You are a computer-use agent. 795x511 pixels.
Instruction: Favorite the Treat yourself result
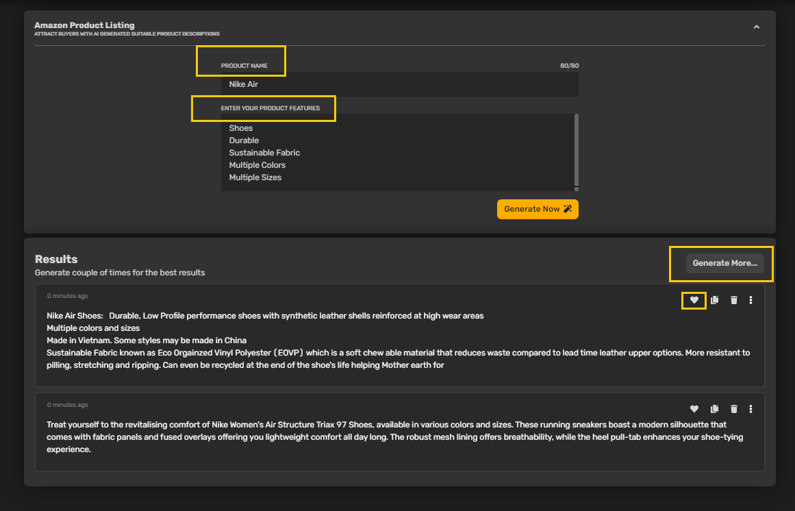[694, 409]
